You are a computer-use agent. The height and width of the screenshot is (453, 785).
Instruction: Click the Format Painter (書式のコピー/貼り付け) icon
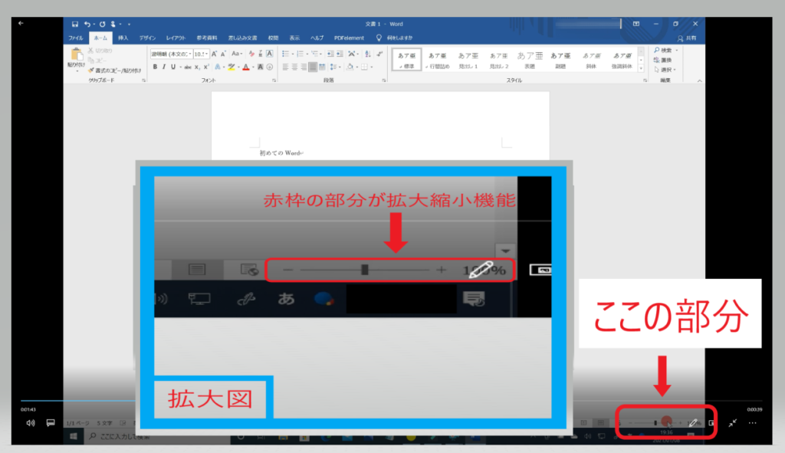[x=90, y=71]
